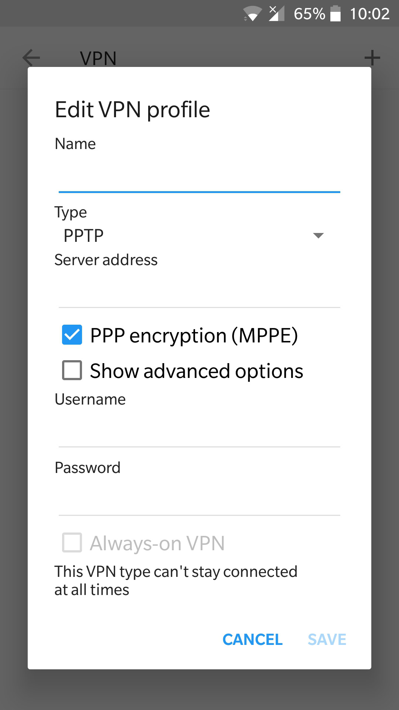399x710 pixels.
Task: Tap the Password input field
Action: pyautogui.click(x=199, y=499)
